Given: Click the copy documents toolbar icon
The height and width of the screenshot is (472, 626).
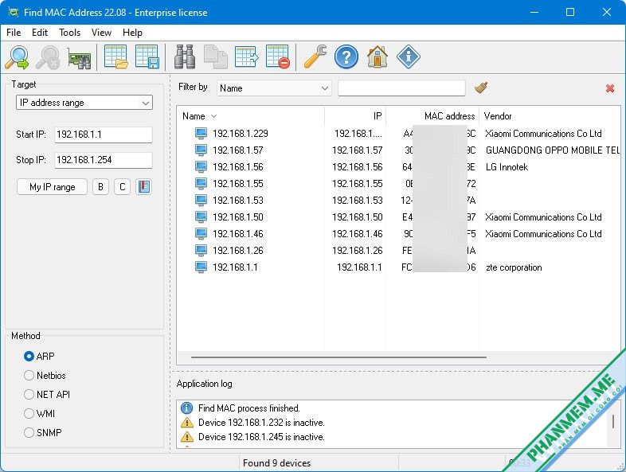Looking at the screenshot, I should 216,57.
